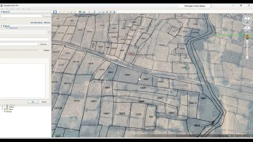Screen dimensions: 253x142
Task: Open the planets switcher icon
Action: tap(89, 12)
